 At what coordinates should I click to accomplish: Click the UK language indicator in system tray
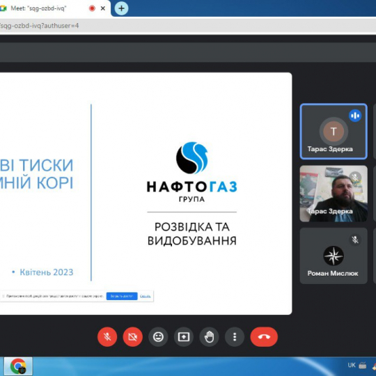(352, 366)
